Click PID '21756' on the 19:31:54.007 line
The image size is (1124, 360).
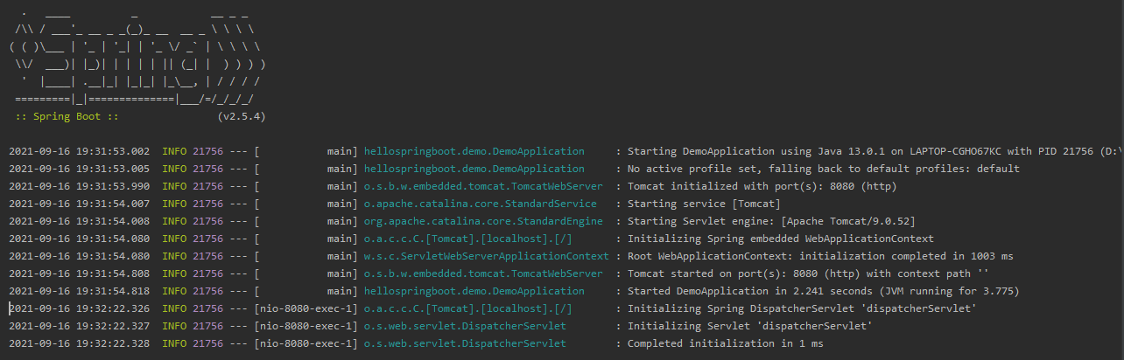point(208,204)
